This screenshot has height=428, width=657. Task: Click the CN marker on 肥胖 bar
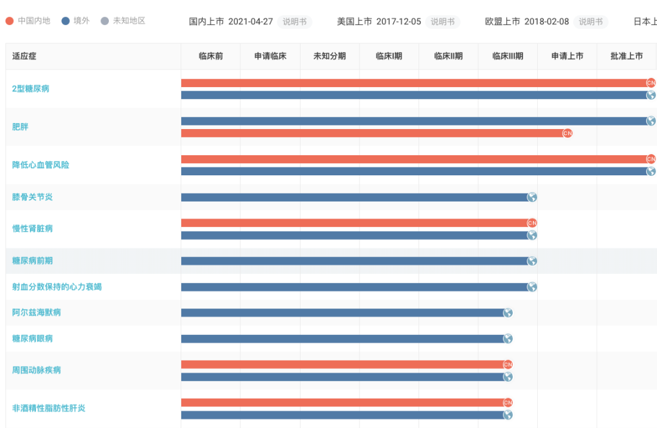(x=567, y=133)
